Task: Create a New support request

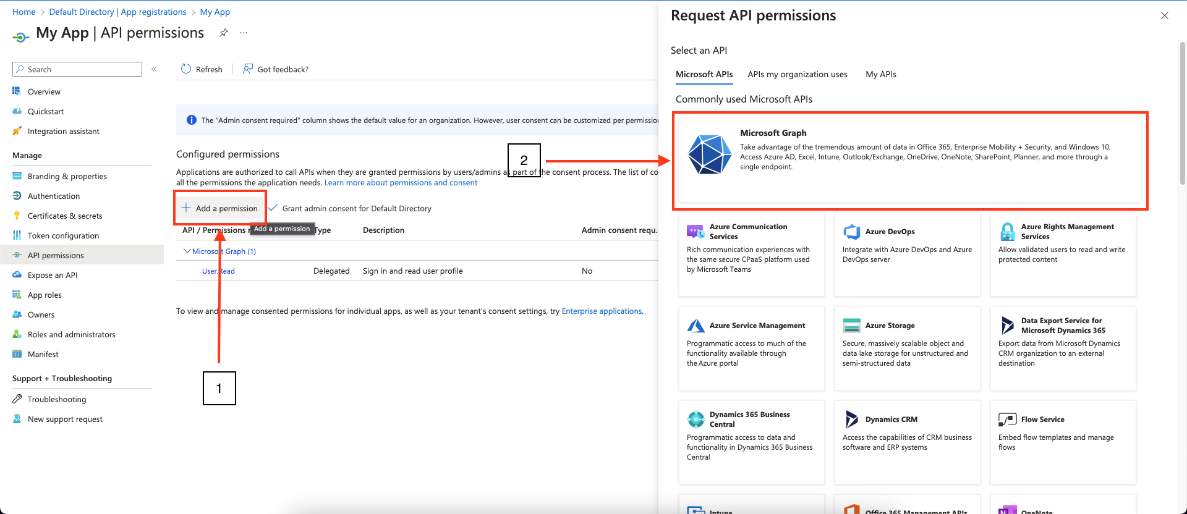Action: (x=65, y=419)
